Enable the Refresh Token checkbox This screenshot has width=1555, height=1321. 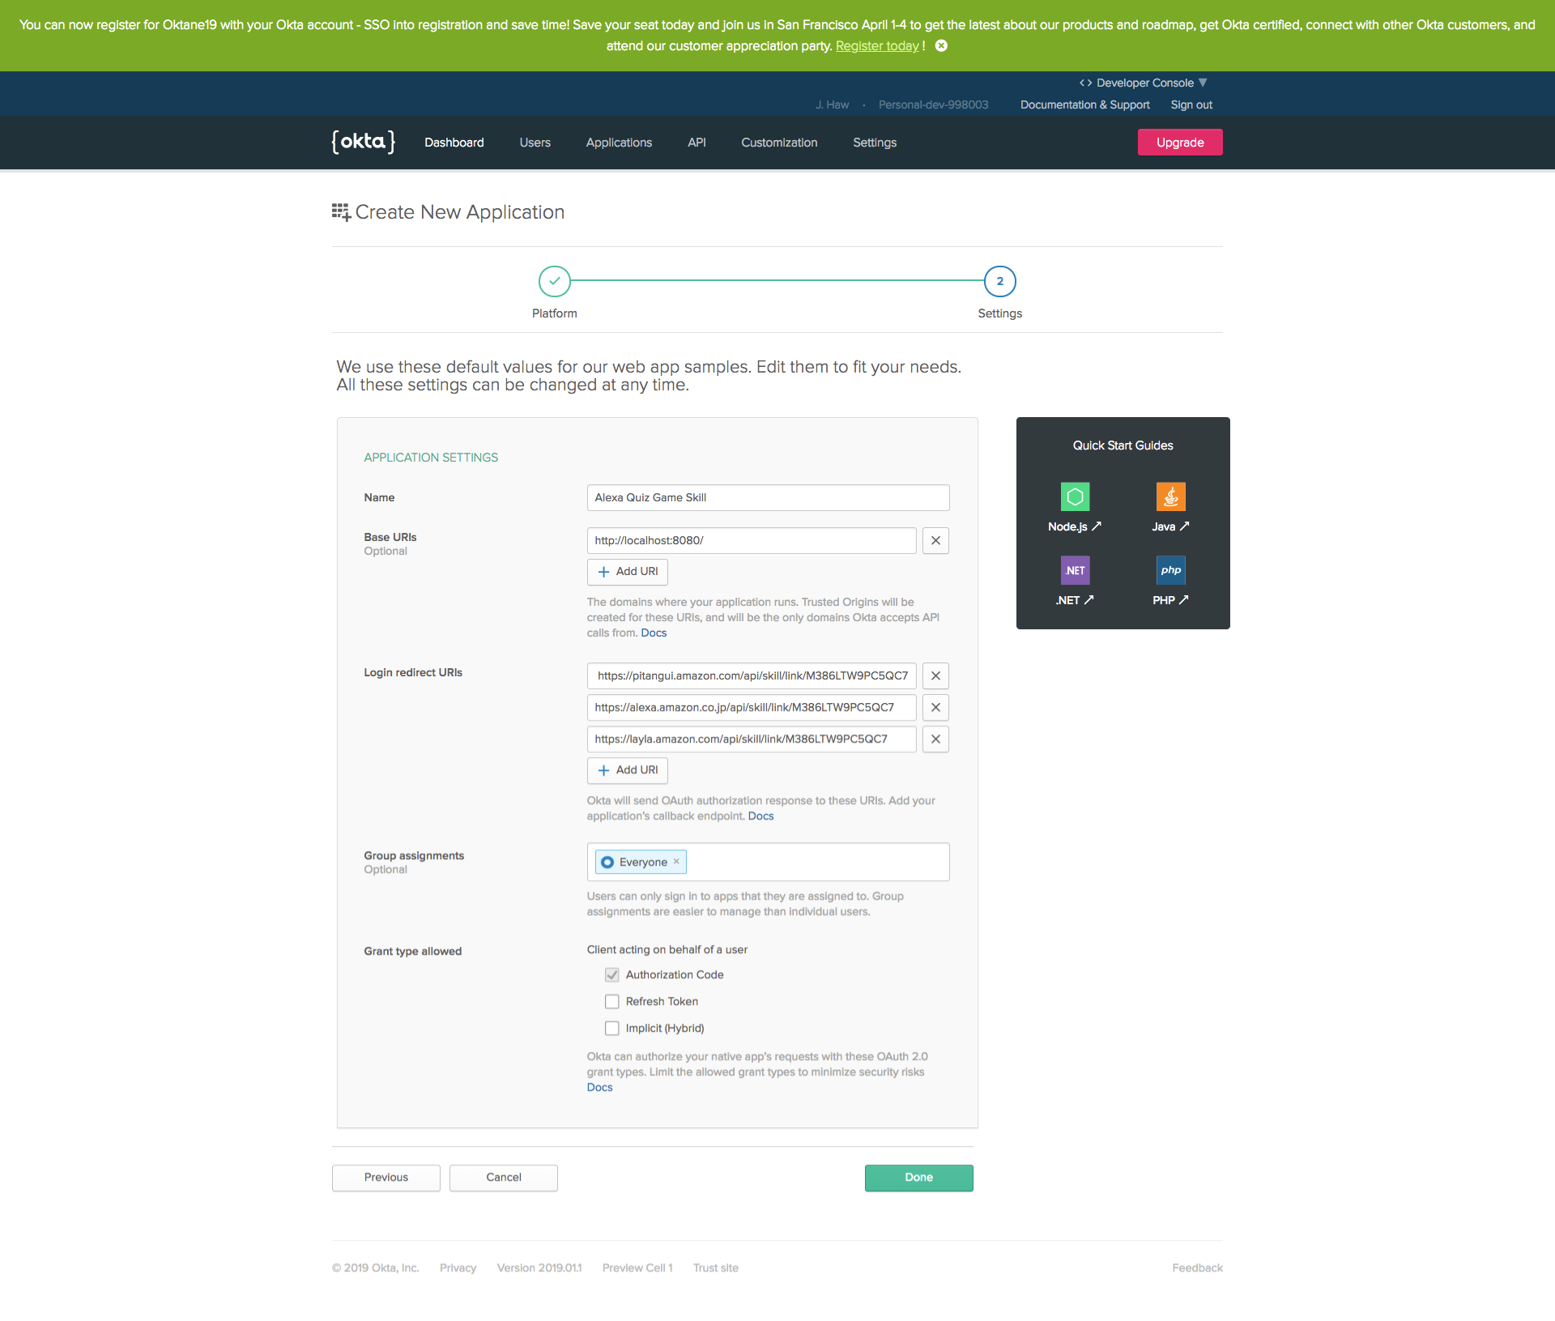pyautogui.click(x=611, y=1001)
